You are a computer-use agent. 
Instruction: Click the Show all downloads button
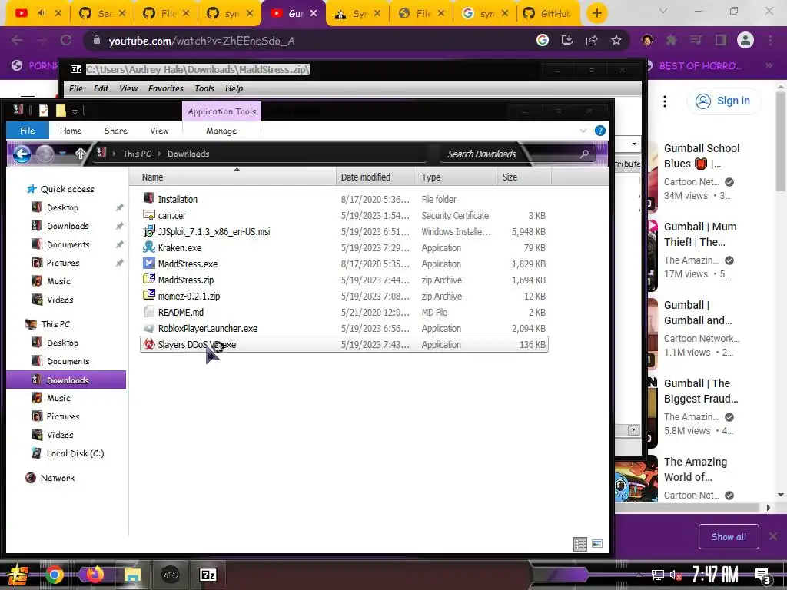[729, 537]
